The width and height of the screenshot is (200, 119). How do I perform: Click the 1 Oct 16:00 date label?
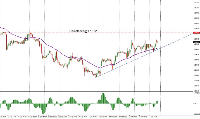pos(103,117)
